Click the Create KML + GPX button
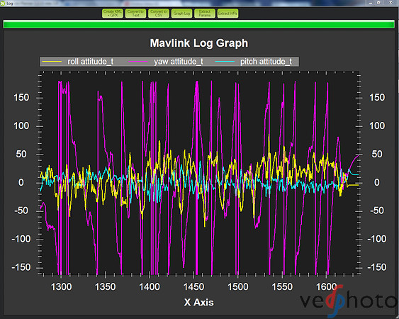 pyautogui.click(x=113, y=13)
